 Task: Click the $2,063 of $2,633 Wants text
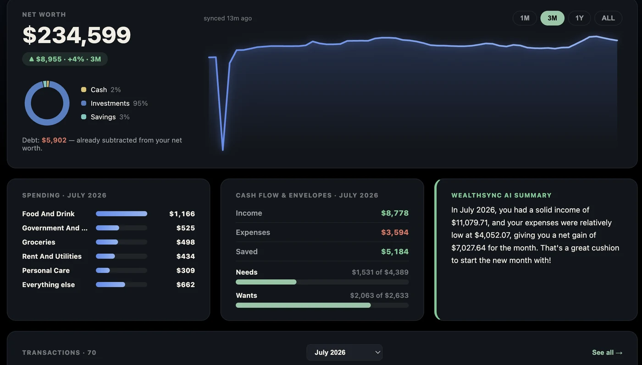[x=379, y=295]
